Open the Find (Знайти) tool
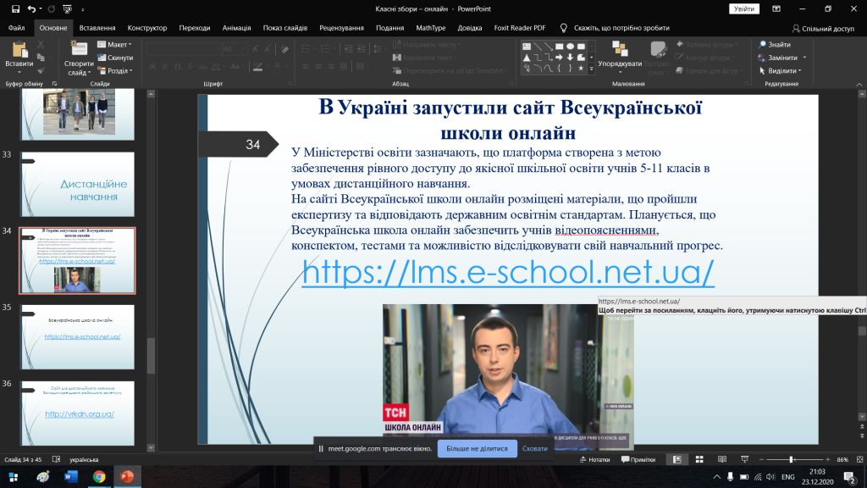This screenshot has width=867, height=488. click(775, 45)
